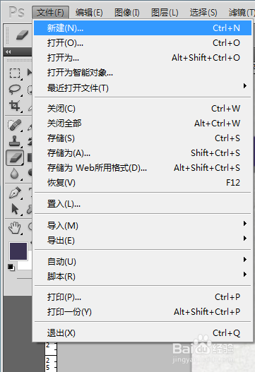Choose 存储为 Web所用格式(D)... item

click(143, 168)
